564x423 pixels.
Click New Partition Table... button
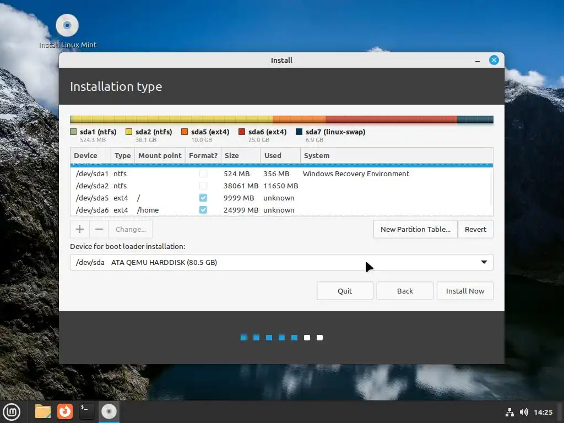click(415, 229)
